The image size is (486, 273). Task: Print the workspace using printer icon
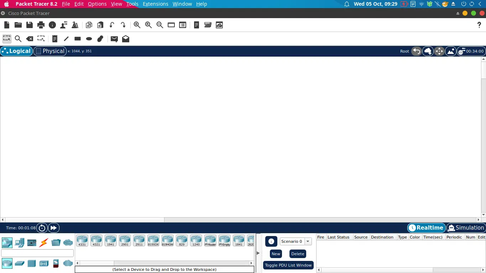(x=41, y=25)
